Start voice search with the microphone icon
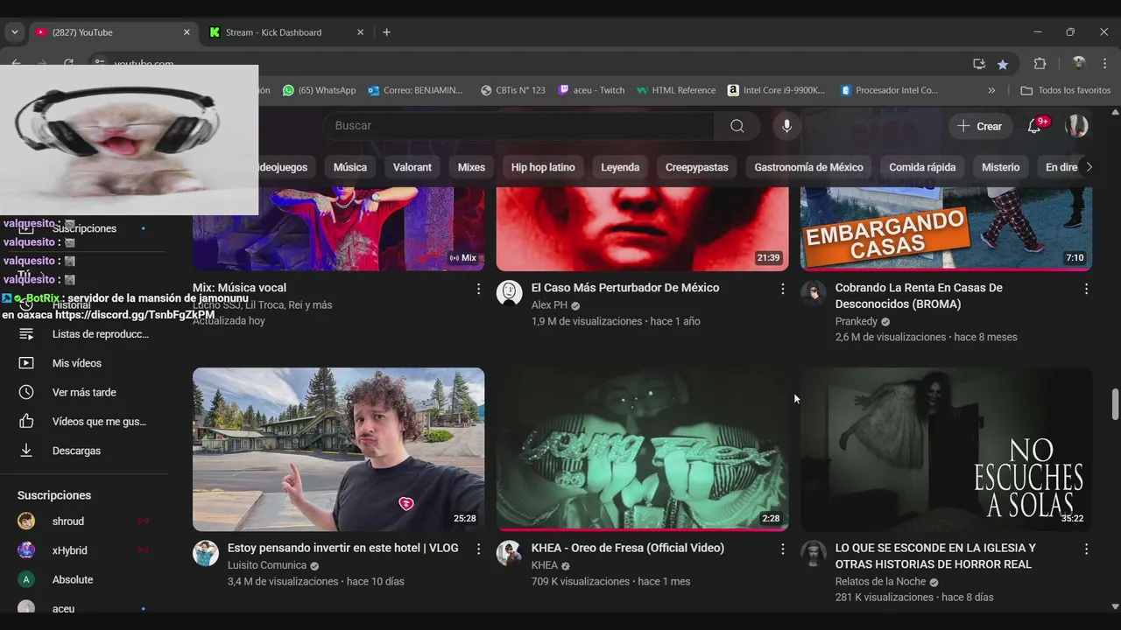Screen dimensions: 1121x630 tap(786, 126)
